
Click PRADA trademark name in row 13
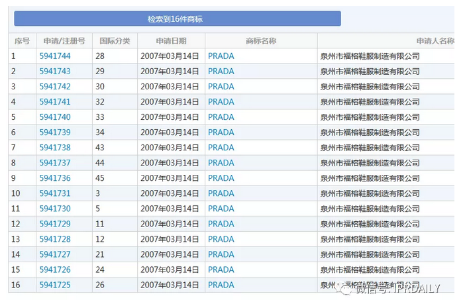(x=221, y=239)
